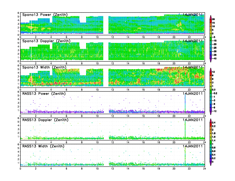Click the "-0.2" label on the 12 to -12 colorbar
235x181 pixels.
pos(215,93)
